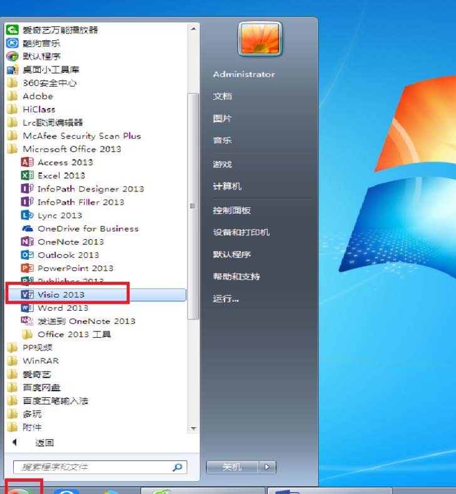Image resolution: width=456 pixels, height=494 pixels.
Task: Expand the 百度网盘 folder
Action: point(33,387)
